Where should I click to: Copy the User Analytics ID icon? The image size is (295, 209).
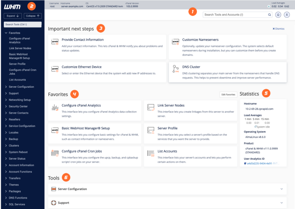pyautogui.click(x=245, y=164)
